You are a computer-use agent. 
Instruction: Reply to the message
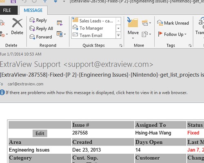click(38, 20)
